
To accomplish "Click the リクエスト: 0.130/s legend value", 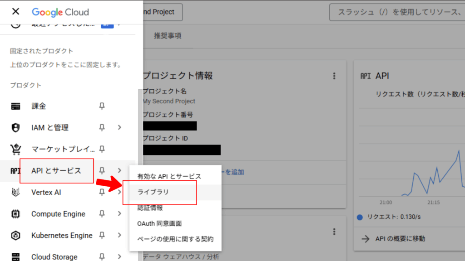I will [394, 217].
